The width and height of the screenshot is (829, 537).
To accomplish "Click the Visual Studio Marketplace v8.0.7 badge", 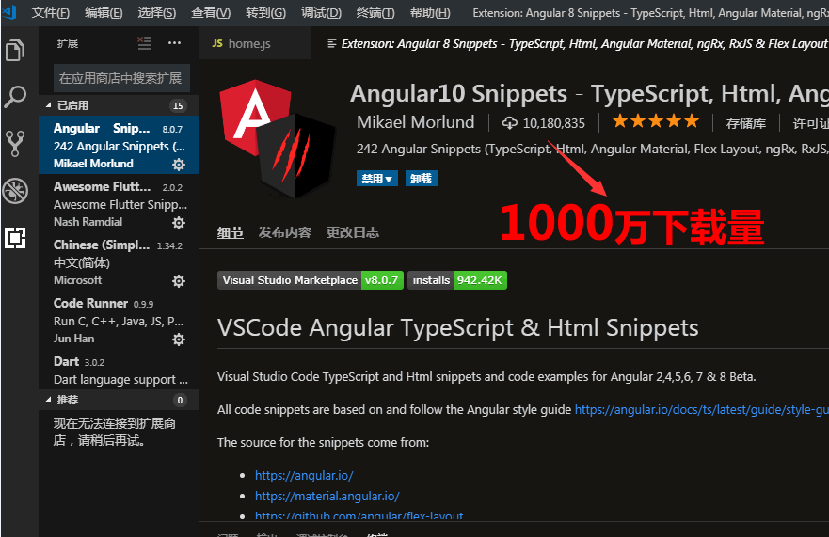I will [311, 280].
